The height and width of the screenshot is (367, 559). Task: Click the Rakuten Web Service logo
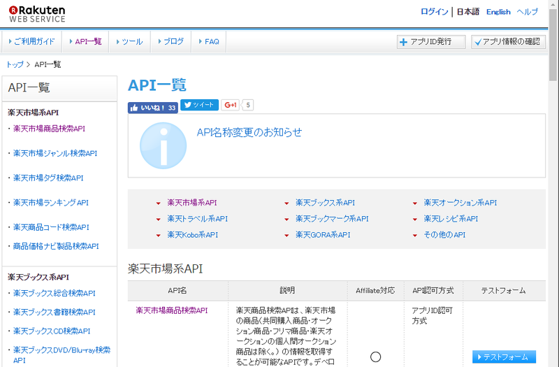tap(37, 14)
